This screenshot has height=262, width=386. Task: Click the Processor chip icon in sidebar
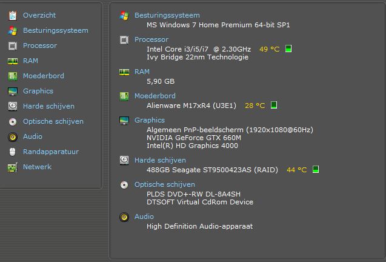(x=13, y=46)
